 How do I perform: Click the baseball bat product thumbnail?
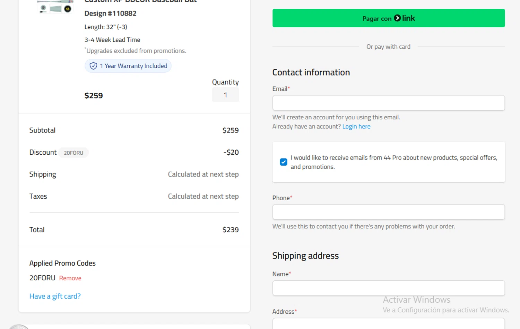(55, 7)
